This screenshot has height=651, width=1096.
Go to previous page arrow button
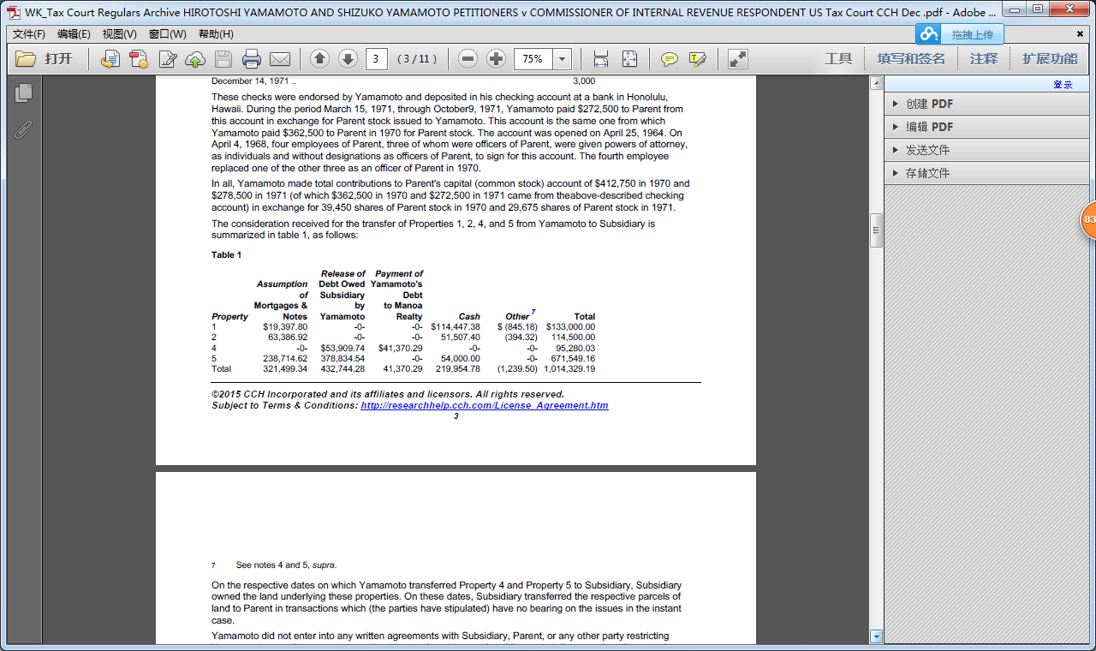pyautogui.click(x=319, y=59)
